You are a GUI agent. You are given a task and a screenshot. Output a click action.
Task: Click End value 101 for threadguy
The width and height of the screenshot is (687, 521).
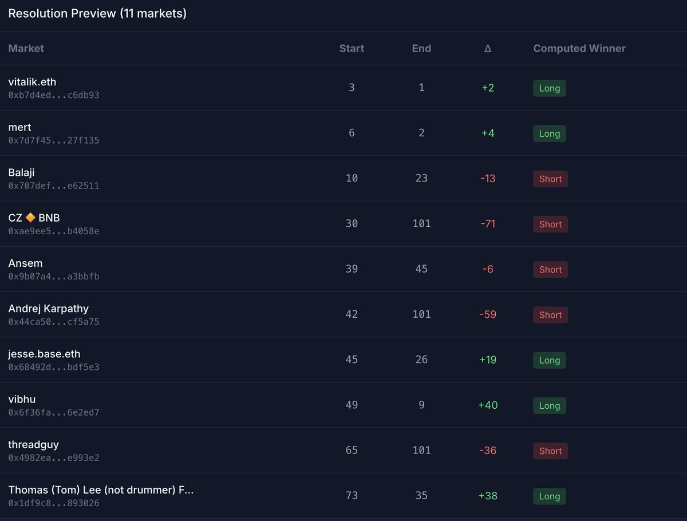(x=421, y=451)
